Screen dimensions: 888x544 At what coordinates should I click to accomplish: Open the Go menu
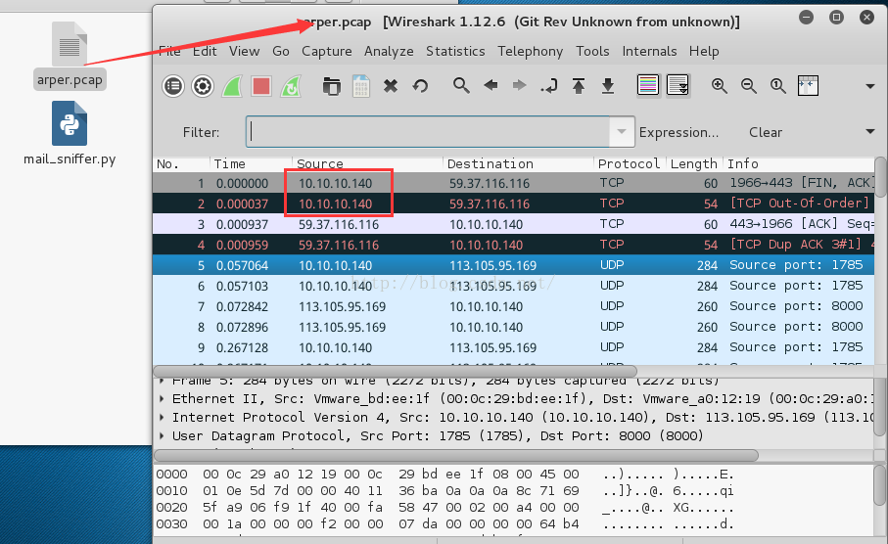281,52
